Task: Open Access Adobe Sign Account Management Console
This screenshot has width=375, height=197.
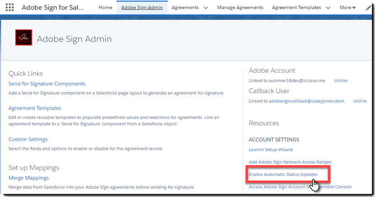Action: pyautogui.click(x=300, y=187)
